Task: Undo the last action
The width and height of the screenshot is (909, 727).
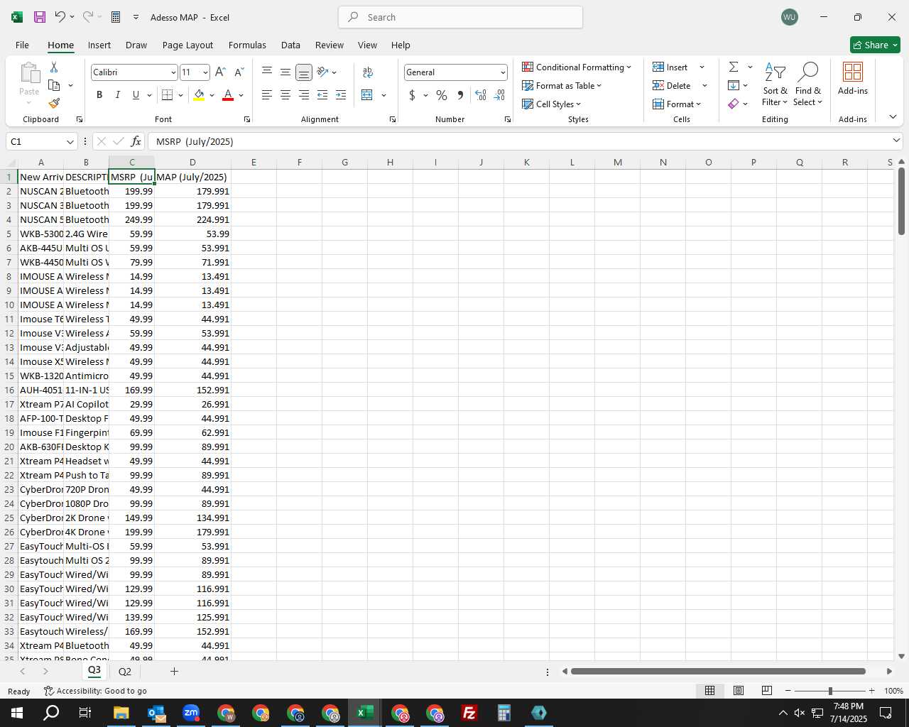Action: [x=60, y=17]
